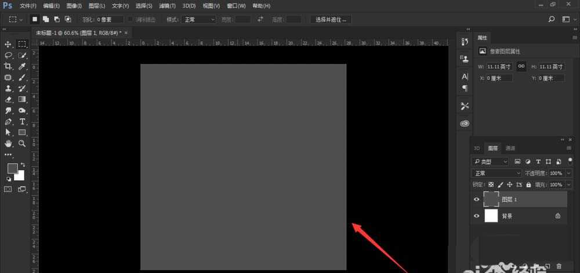Switch to the 通道 tab

point(510,148)
